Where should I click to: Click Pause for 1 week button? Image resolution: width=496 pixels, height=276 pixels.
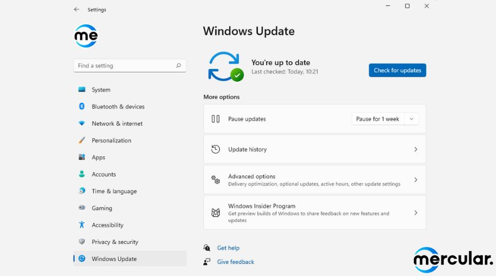pyautogui.click(x=378, y=119)
